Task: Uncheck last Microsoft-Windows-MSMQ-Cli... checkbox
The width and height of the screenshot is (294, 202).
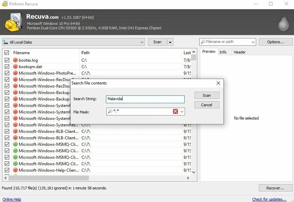Action: [7, 164]
